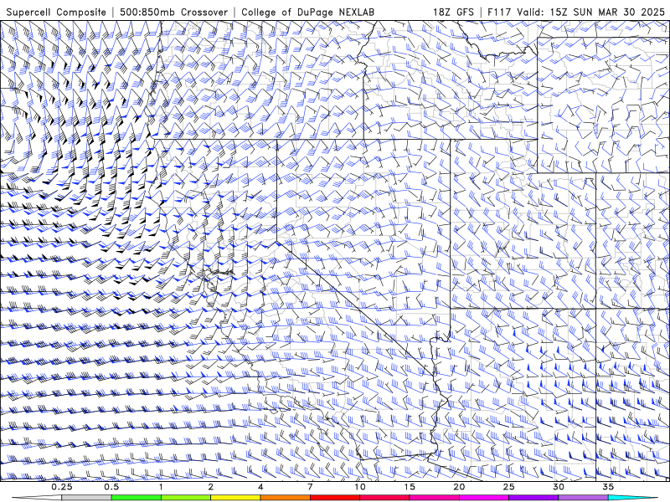Click the gray color bar segment

click(87, 498)
